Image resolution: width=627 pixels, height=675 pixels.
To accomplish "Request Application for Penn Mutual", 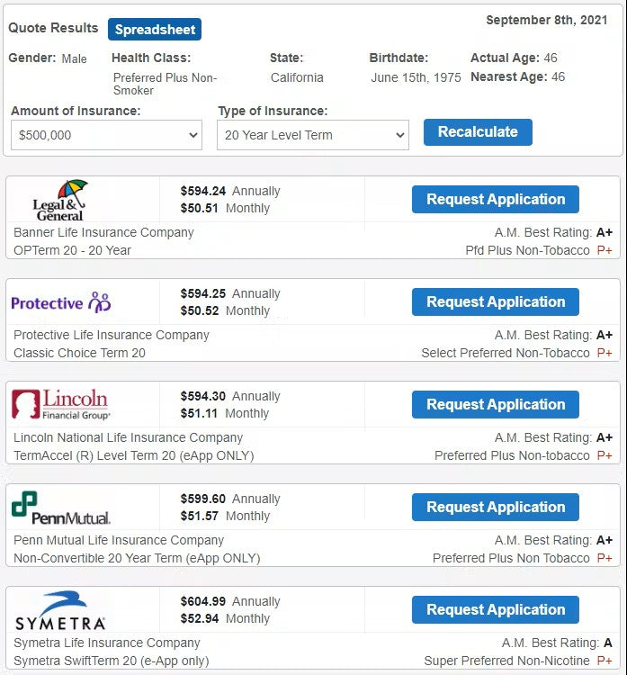I will coord(496,508).
